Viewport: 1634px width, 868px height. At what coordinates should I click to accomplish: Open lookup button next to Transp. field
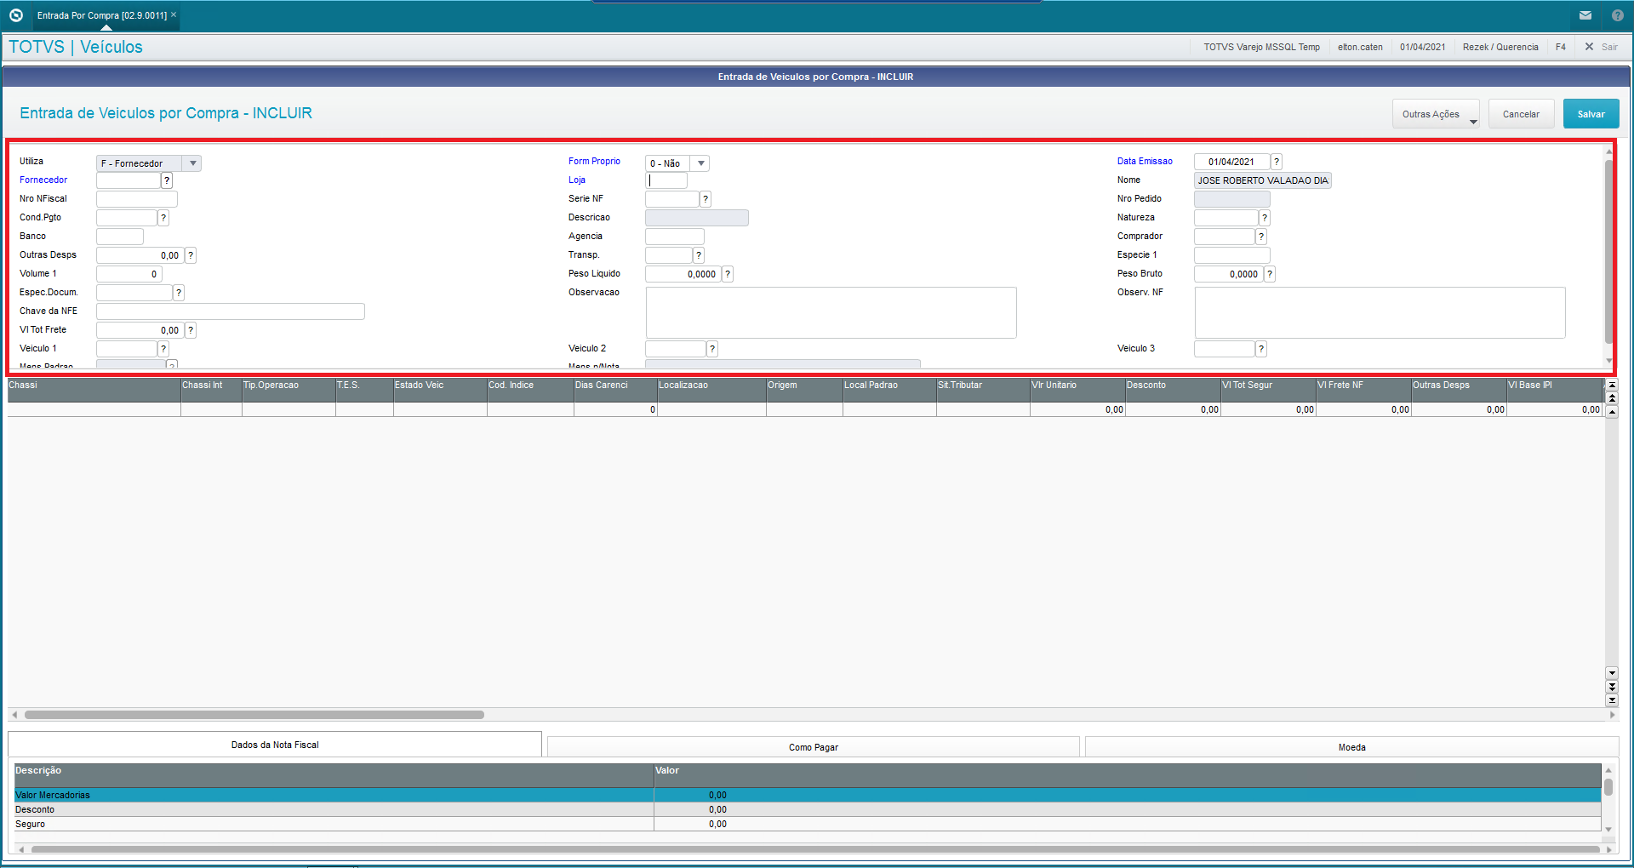(x=699, y=255)
